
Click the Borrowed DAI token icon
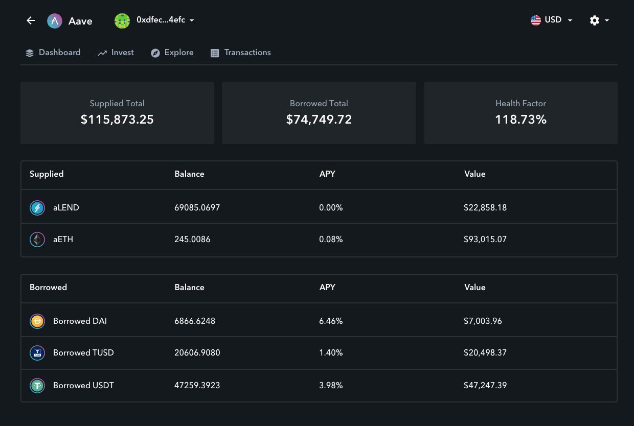37,321
